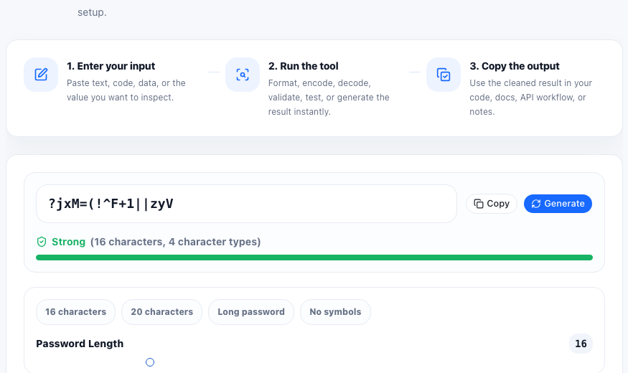The height and width of the screenshot is (373, 628).
Task: Click the pencil edit icon for step 1
Action: pyautogui.click(x=41, y=75)
